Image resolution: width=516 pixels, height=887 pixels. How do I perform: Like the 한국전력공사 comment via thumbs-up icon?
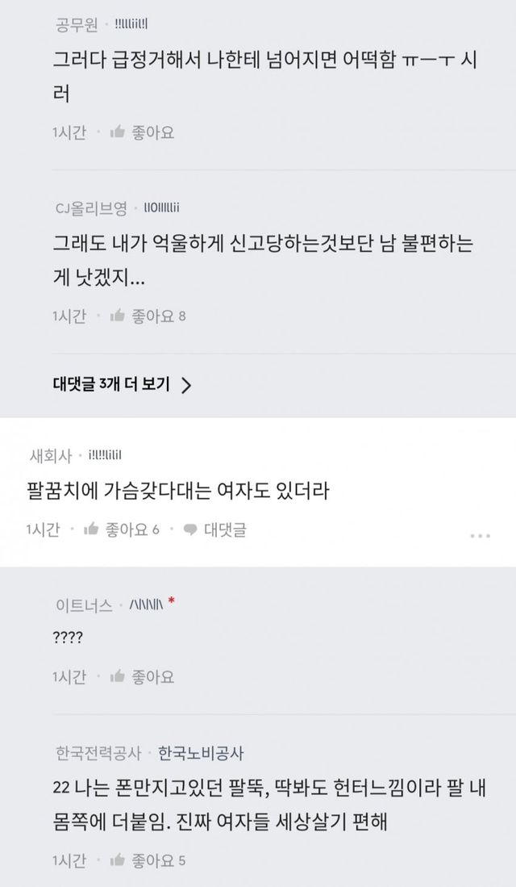(117, 860)
